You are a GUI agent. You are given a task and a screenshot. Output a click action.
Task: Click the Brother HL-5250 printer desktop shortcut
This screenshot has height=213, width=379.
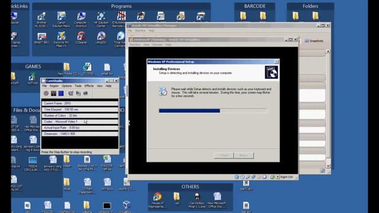pos(41,20)
